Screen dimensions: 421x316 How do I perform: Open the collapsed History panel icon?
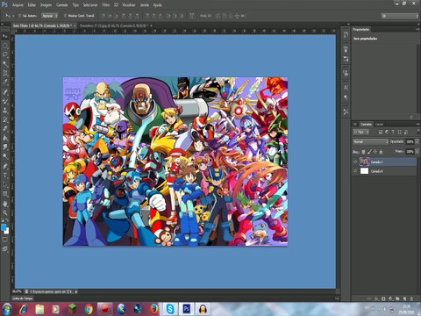click(346, 34)
